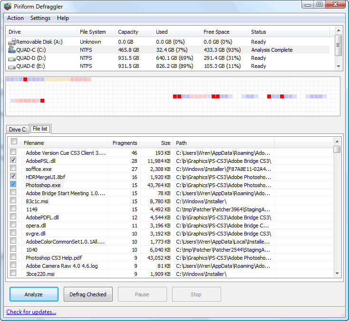Image resolution: width=349 pixels, height=321 pixels.
Task: Check the 1149 file checkbox
Action: [x=13, y=208]
